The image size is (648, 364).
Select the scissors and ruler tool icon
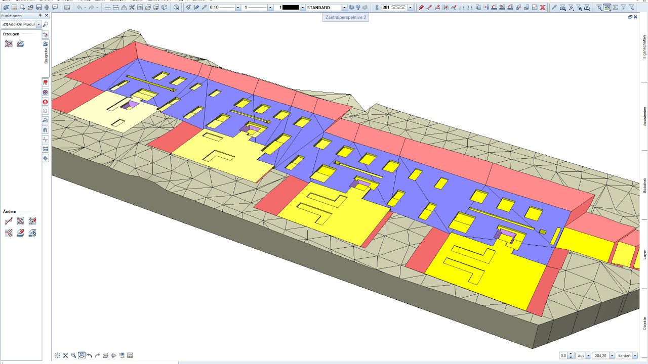(x=132, y=8)
